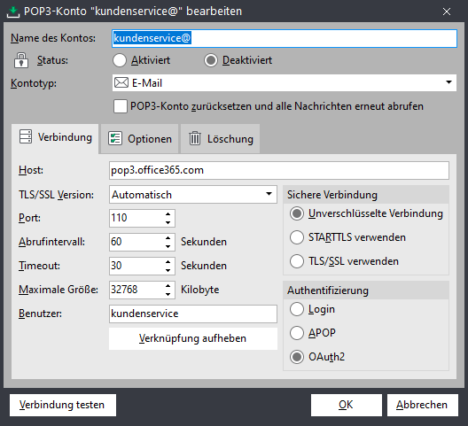Click the lock icon beside Status
Screen dimensions: 468x426
(x=21, y=60)
